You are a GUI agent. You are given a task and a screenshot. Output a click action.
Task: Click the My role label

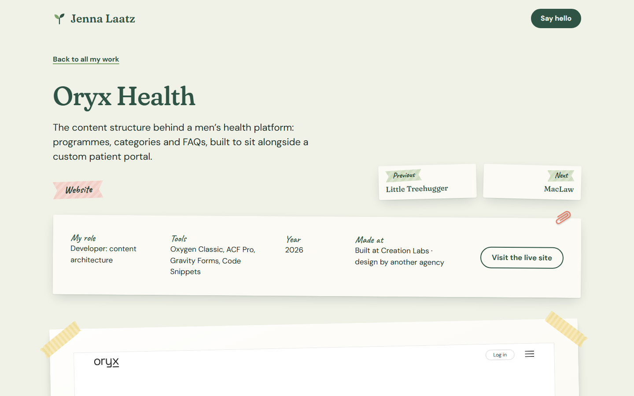click(83, 238)
